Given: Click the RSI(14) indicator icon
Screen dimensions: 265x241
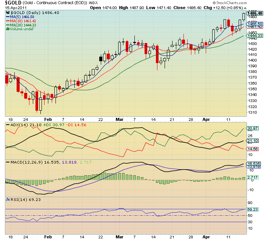Looking at the screenshot, I should 8,199.
